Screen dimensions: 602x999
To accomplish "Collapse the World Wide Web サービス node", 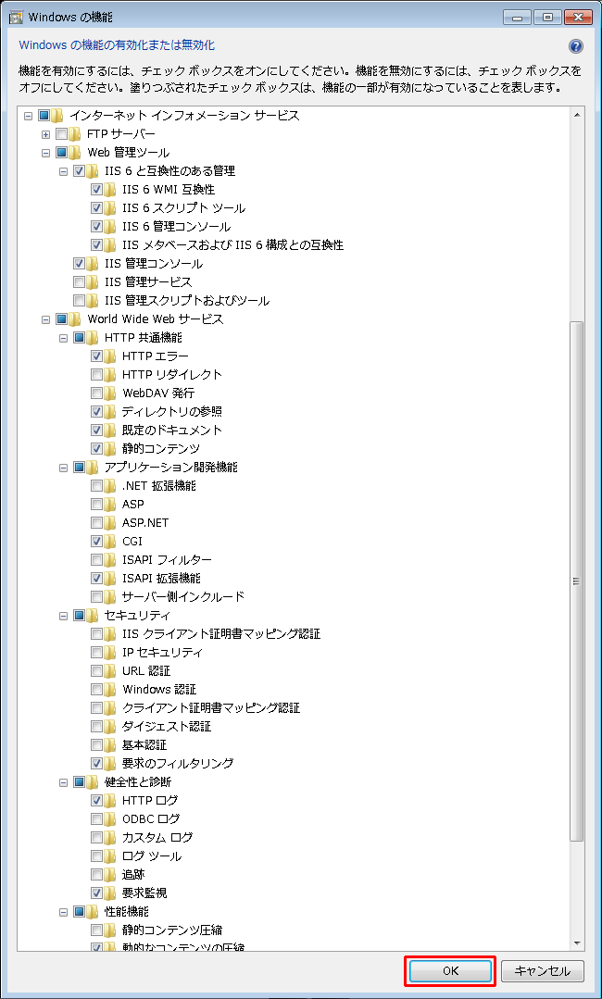I will point(45,319).
